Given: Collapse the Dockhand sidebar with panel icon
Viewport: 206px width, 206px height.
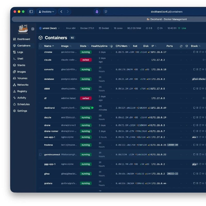Looking at the screenshot, I should click(x=33, y=29).
